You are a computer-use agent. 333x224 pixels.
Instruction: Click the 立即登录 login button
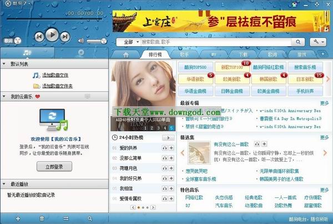coord(54,166)
